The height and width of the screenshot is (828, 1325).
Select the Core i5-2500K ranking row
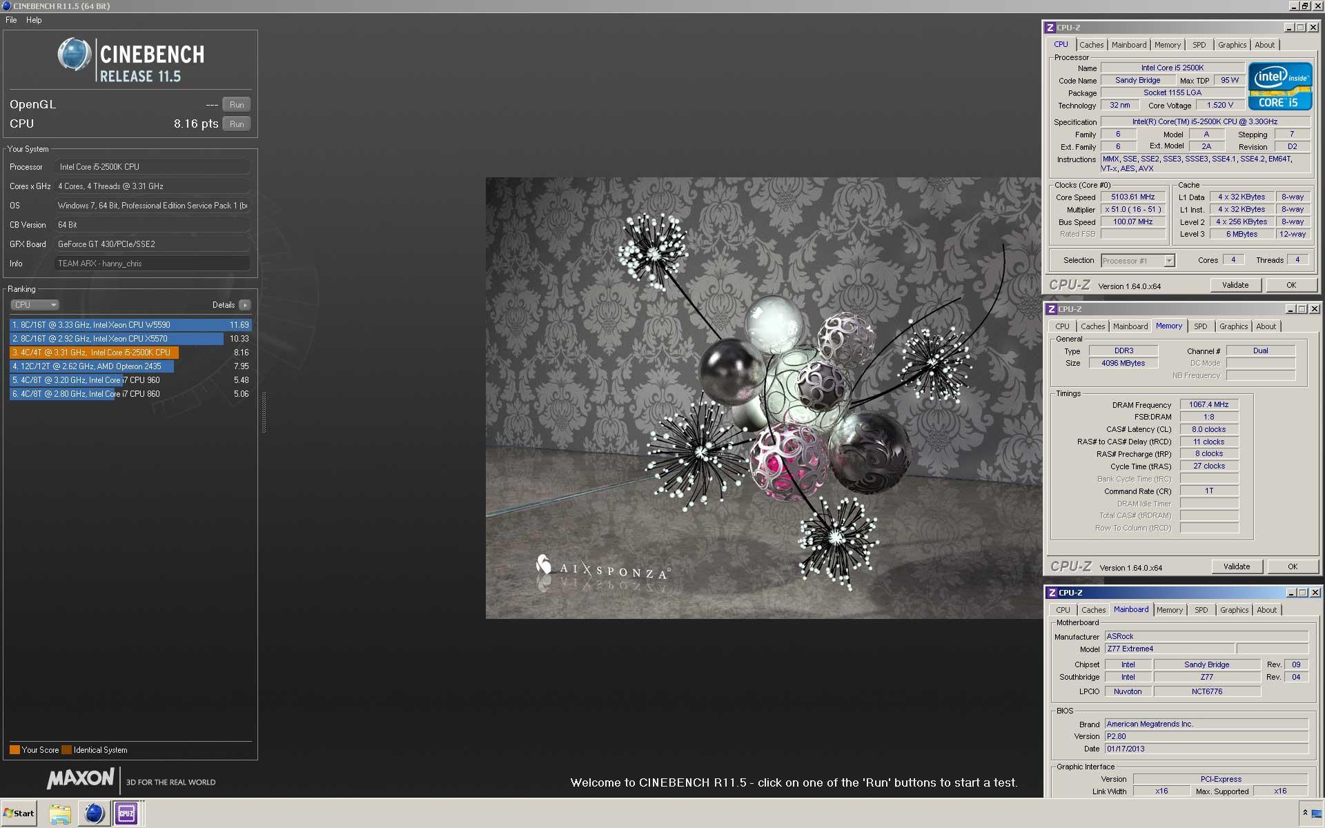[x=130, y=353]
